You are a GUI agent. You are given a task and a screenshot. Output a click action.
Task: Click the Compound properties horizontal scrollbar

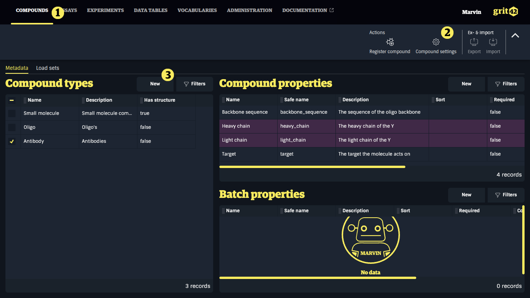click(312, 167)
